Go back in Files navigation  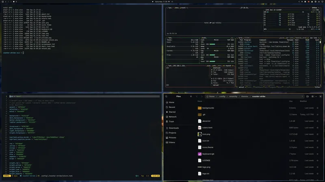pos(197,96)
